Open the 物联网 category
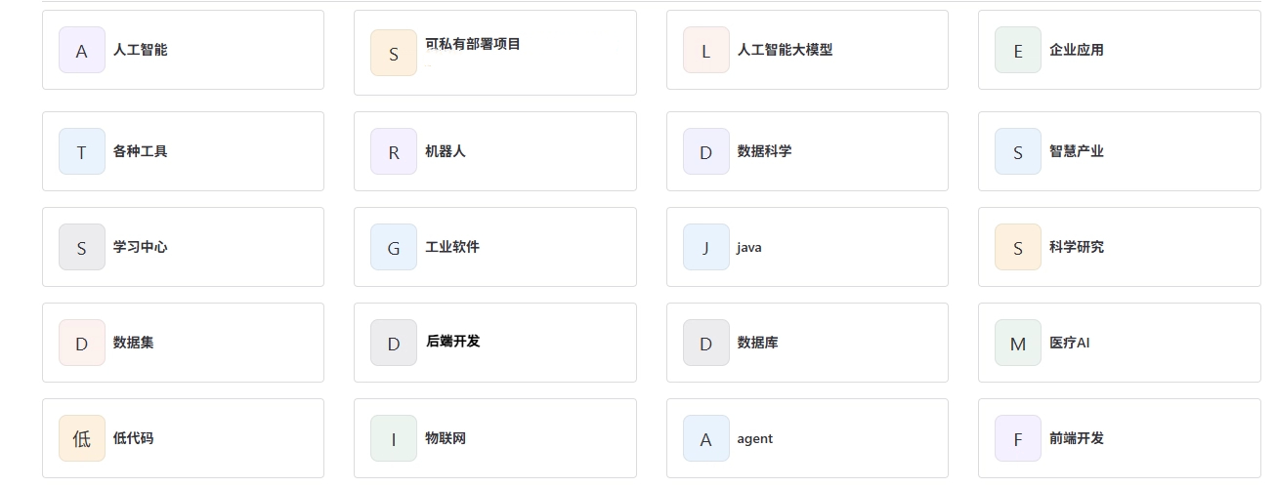 pos(495,438)
